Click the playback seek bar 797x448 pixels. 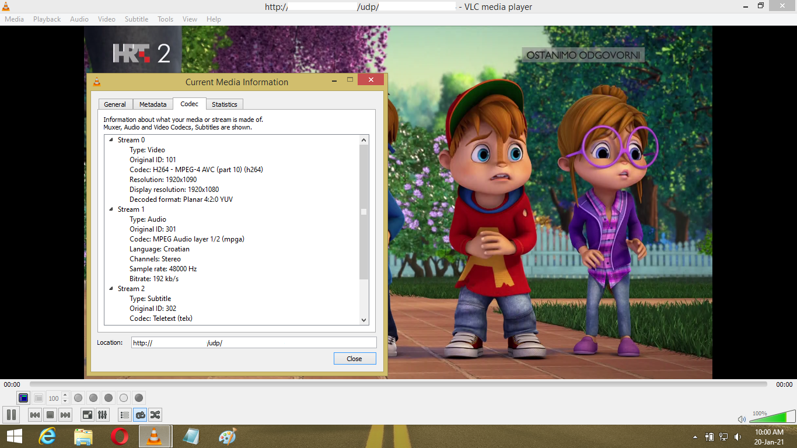(x=398, y=384)
